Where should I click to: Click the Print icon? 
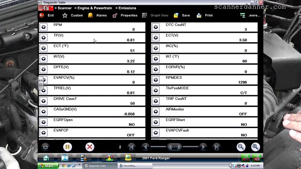[x=199, y=15]
